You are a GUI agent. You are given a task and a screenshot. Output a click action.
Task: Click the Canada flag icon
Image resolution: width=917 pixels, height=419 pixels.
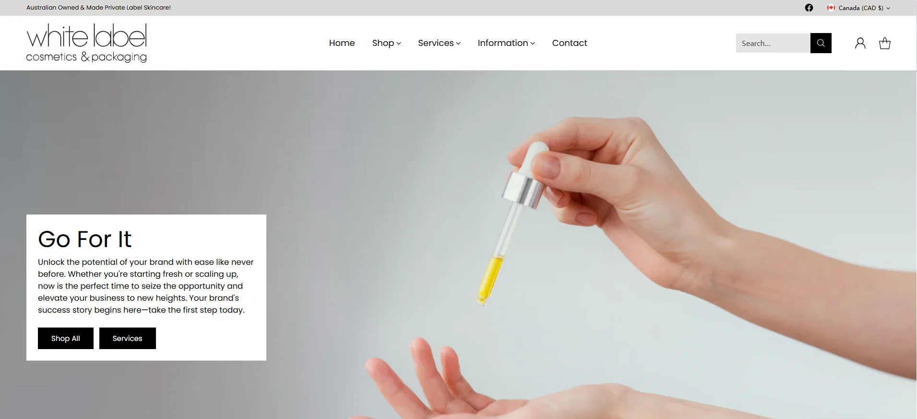[x=831, y=8]
